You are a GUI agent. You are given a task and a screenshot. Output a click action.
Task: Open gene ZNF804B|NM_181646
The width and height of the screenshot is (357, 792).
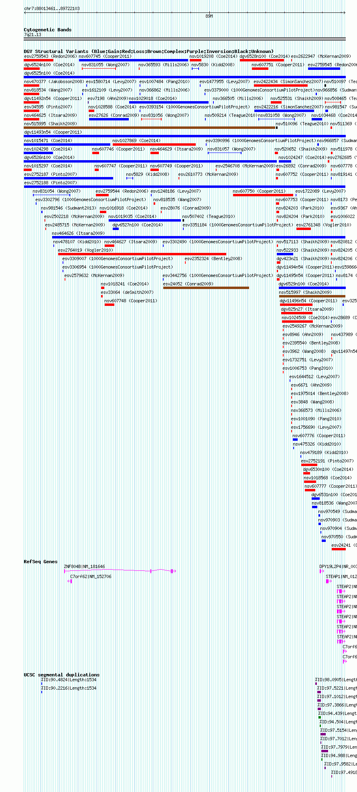[x=85, y=566]
